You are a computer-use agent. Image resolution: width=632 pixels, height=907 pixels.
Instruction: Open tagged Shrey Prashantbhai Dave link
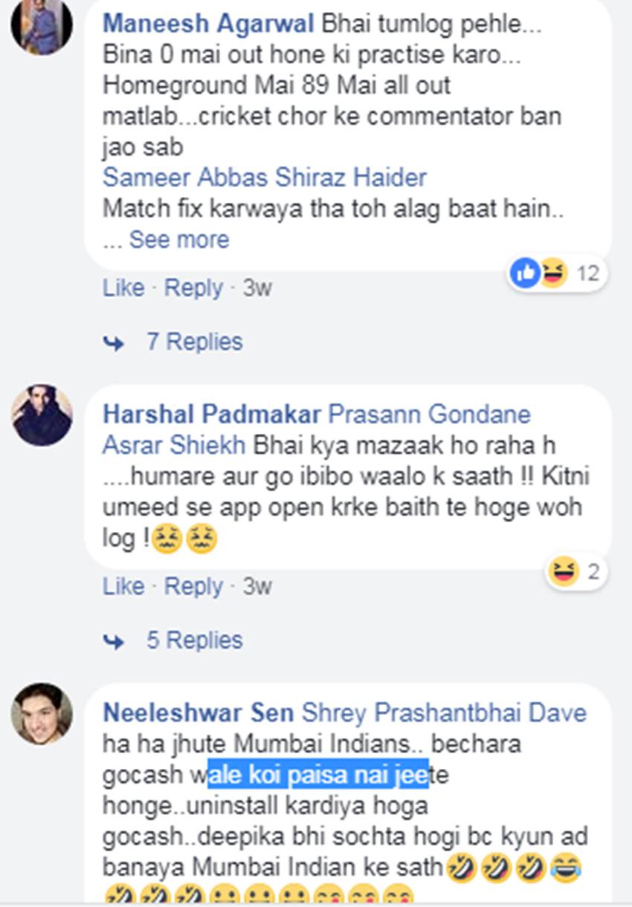[444, 713]
